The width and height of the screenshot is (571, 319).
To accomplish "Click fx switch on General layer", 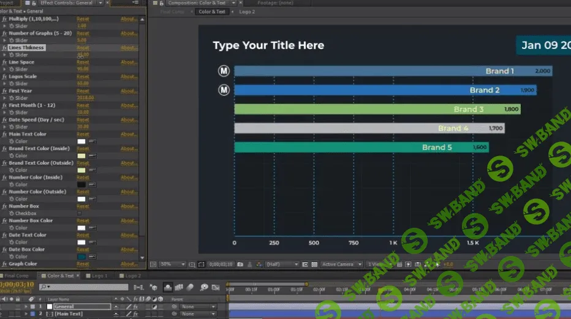I will [135, 307].
